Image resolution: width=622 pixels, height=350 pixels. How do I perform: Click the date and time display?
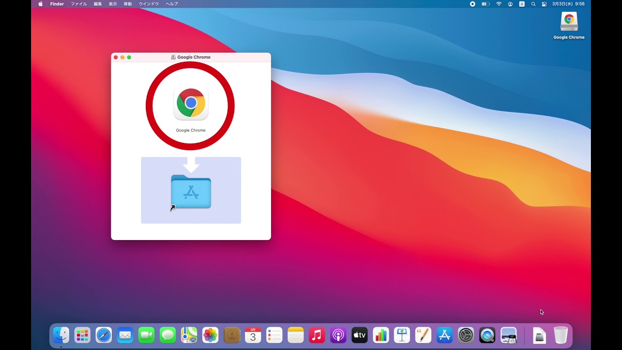pyautogui.click(x=568, y=4)
